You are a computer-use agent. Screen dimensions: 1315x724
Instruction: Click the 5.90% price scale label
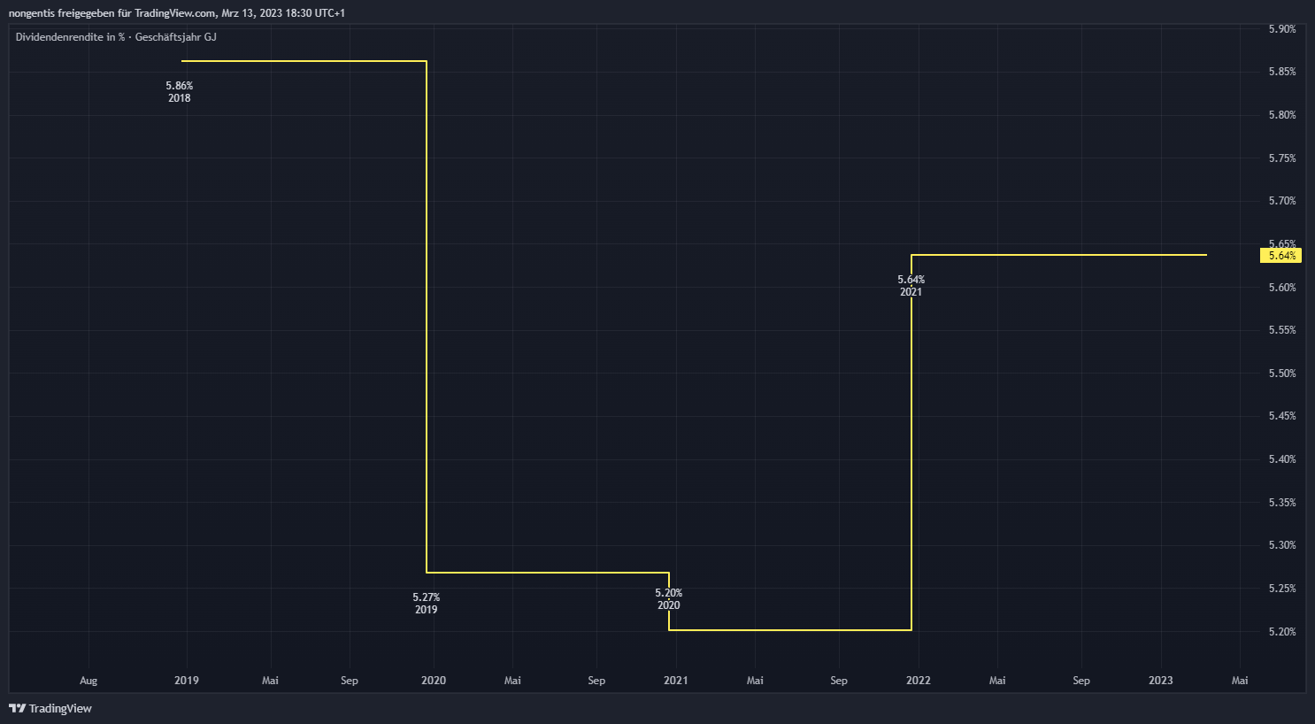coord(1281,29)
